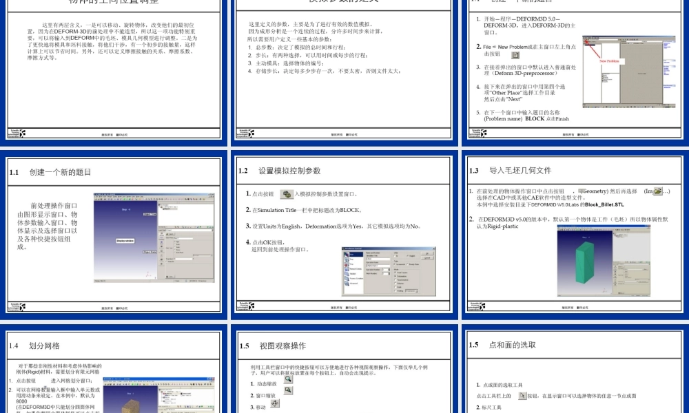
Task: Click the file name Block_Billet.STL
Action: (x=604, y=204)
